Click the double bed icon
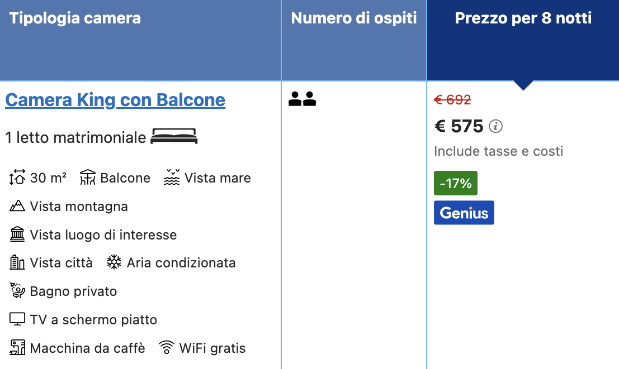Viewport: 619px width, 369px height. point(174,136)
